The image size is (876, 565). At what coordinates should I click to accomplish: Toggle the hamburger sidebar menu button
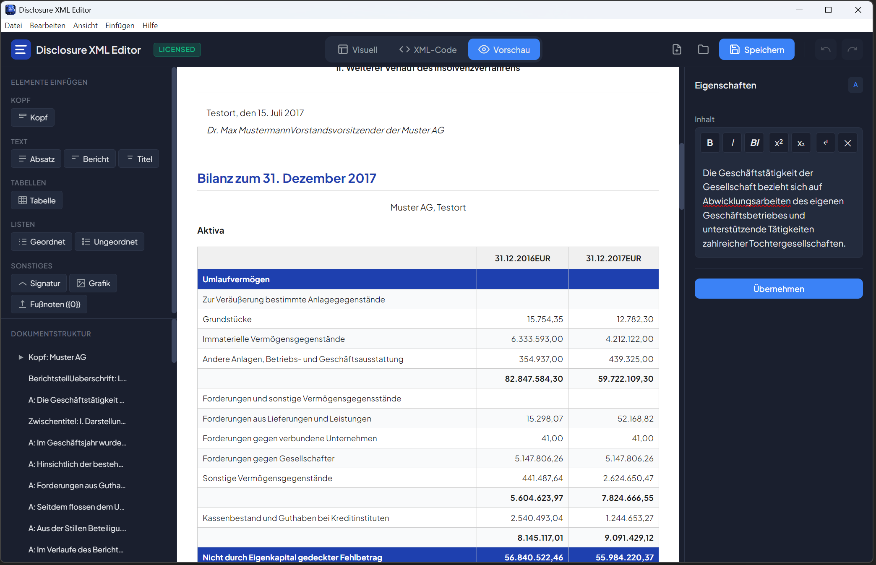click(21, 49)
